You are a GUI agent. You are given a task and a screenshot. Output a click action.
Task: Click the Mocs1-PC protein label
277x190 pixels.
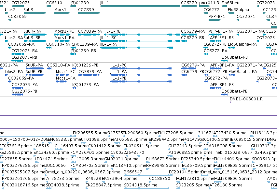point(65,72)
